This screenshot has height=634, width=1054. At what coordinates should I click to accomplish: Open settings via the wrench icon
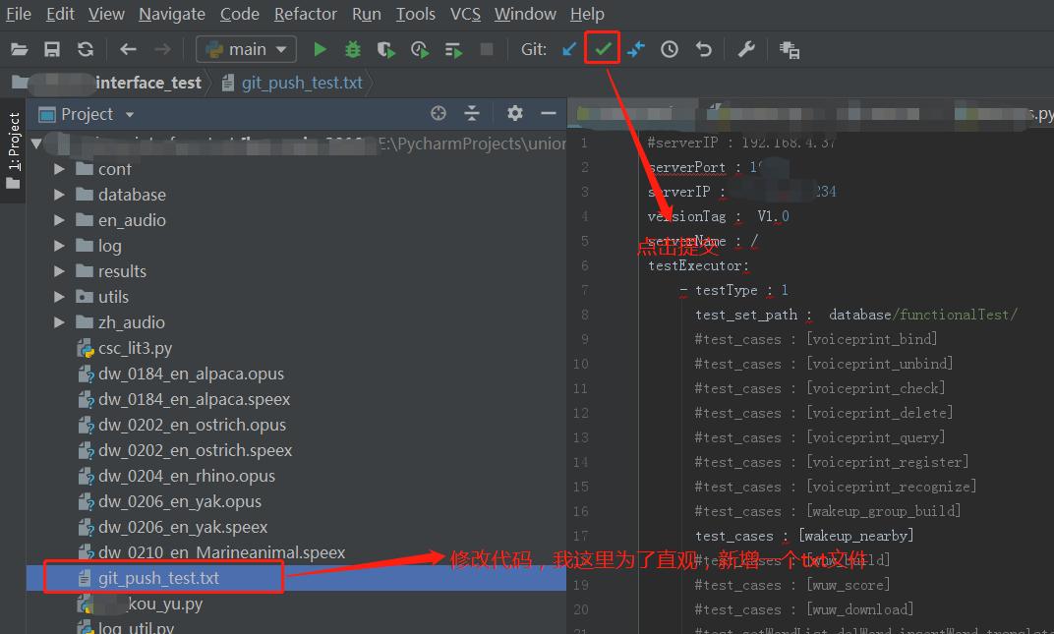746,49
